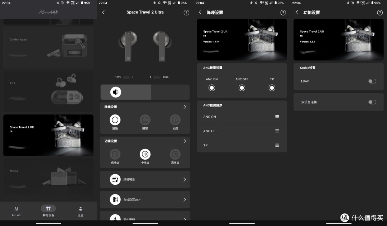Click the Moondrop logo in the header

(x=48, y=12)
